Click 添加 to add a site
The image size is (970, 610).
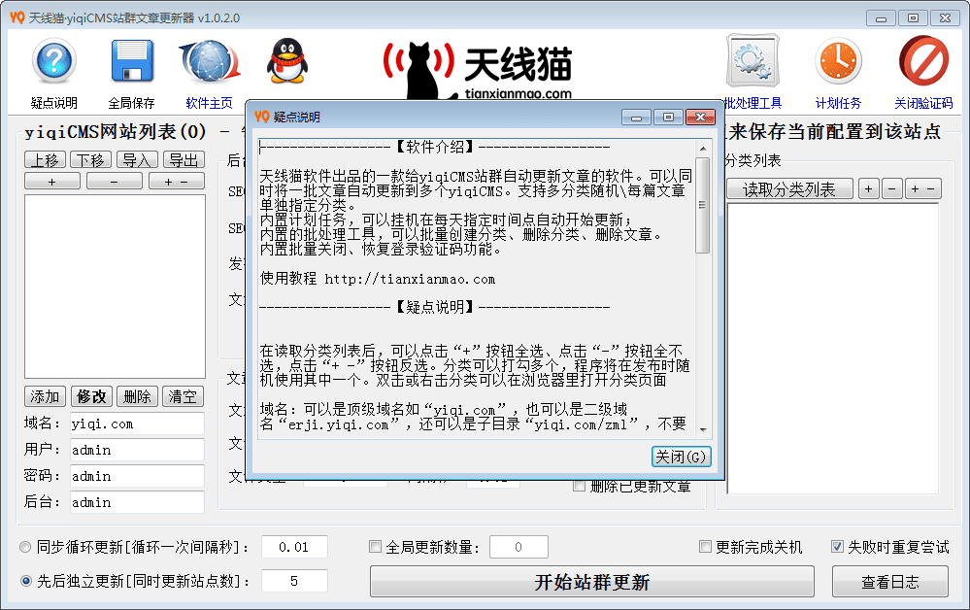coord(46,396)
